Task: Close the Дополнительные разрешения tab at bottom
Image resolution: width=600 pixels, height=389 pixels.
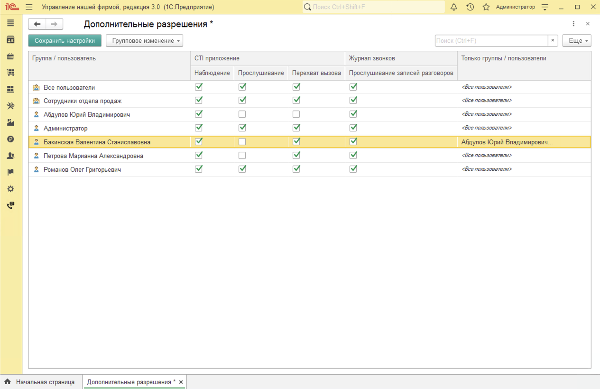Action: (181, 382)
